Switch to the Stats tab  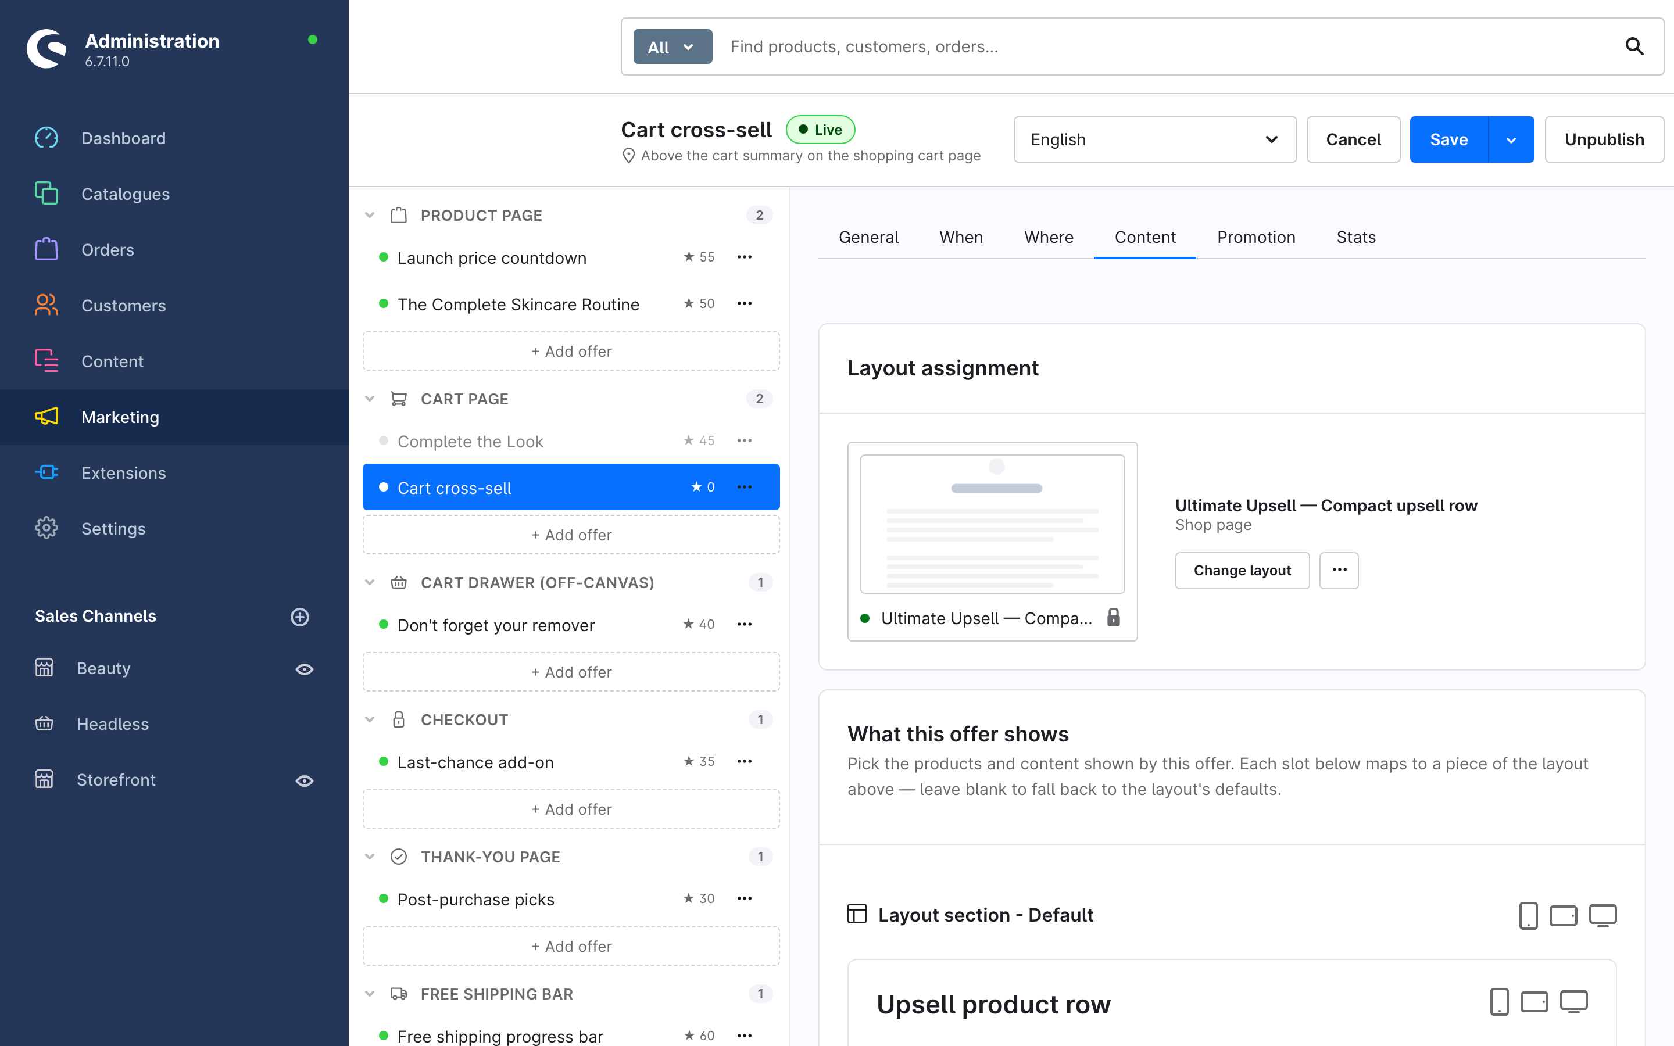tap(1356, 237)
